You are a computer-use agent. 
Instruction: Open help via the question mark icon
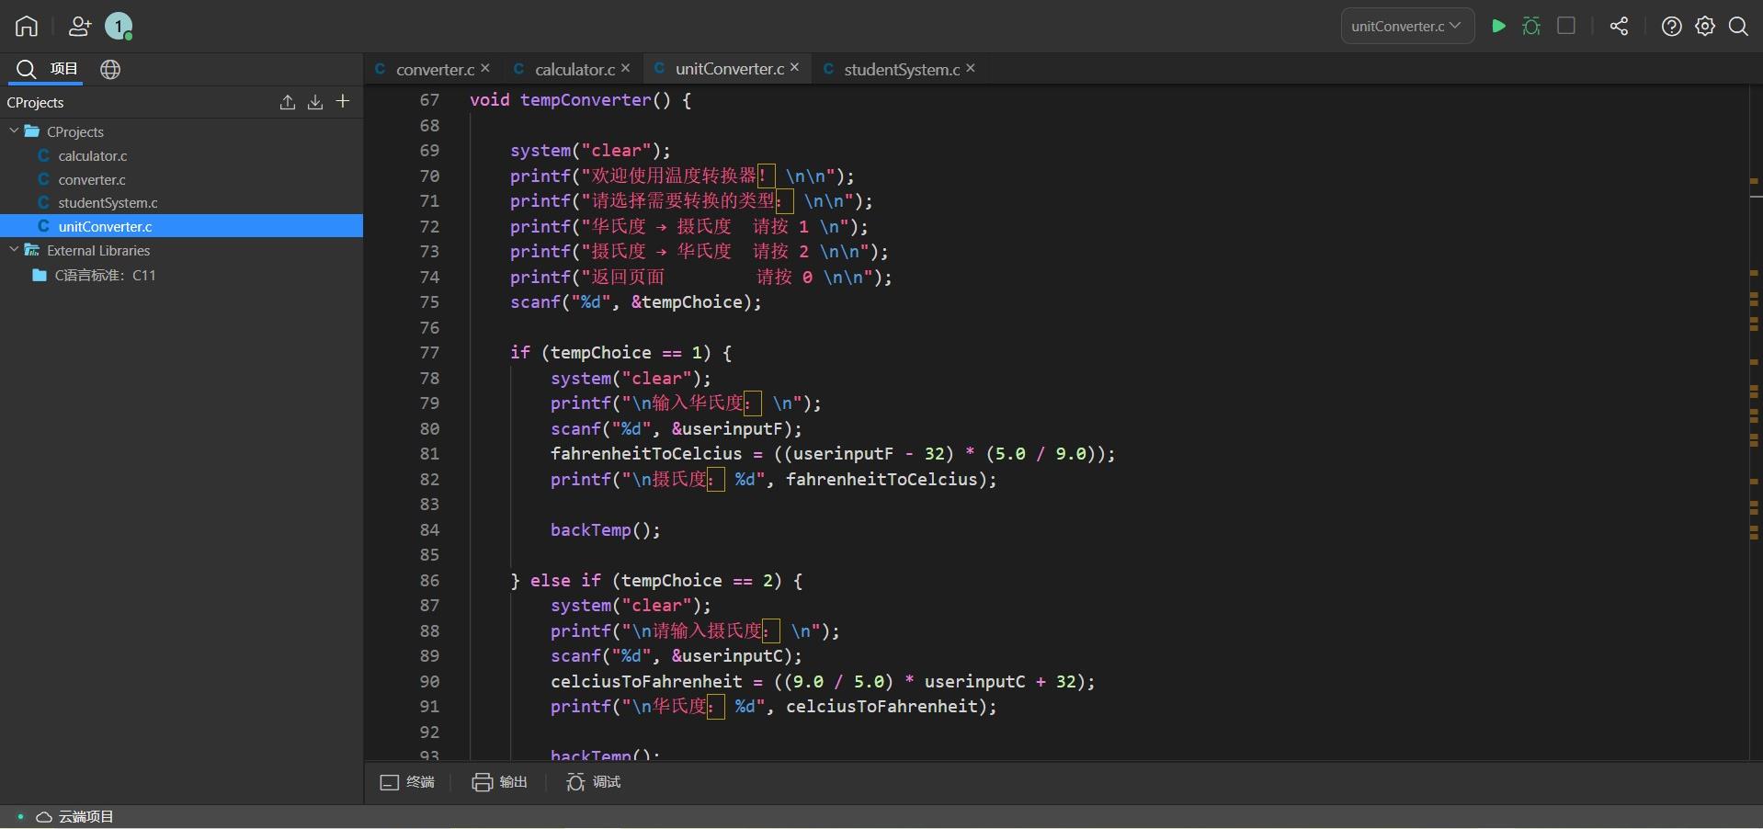tap(1672, 26)
